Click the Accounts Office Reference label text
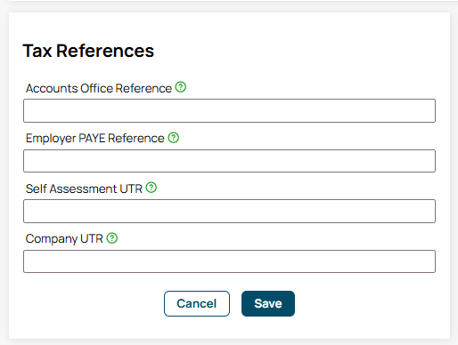Viewport: 458px width, 345px height. pyautogui.click(x=99, y=88)
